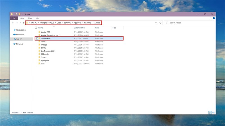Viewport: 225px width, 126px height.
Task: Sort by the Size column header
Action: 114,28
